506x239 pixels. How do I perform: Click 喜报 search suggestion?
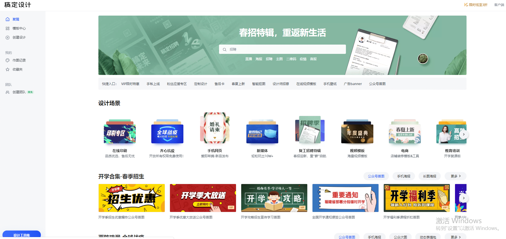point(313,59)
